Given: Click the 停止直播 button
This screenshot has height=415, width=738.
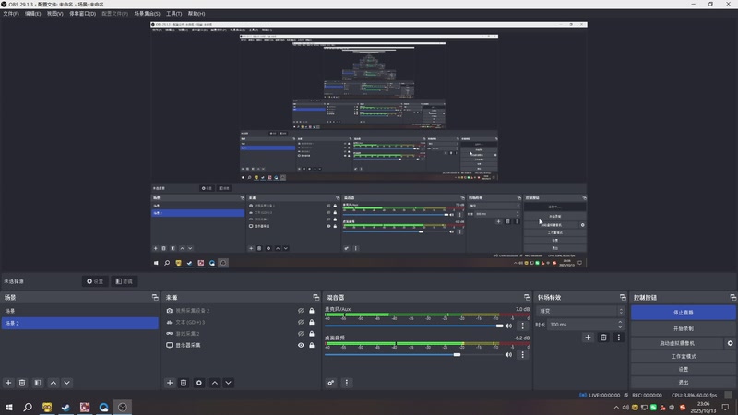Looking at the screenshot, I should pyautogui.click(x=684, y=313).
